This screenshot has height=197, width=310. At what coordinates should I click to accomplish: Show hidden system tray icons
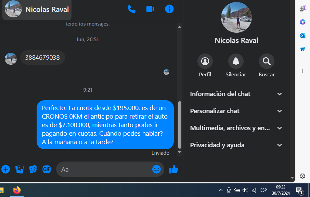coord(221,190)
